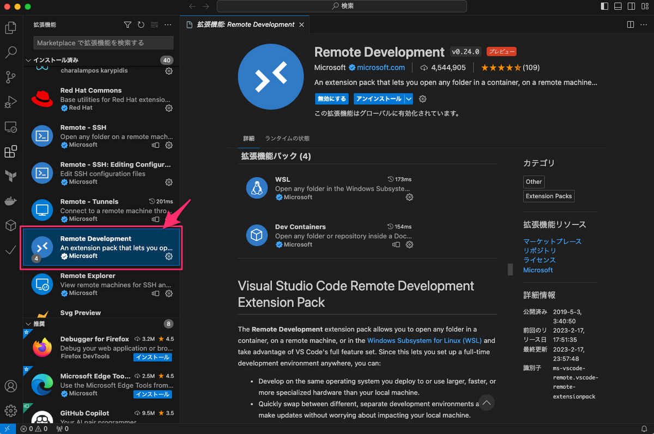Open manage gear for WSL pack item
Image resolution: width=654 pixels, height=434 pixels.
tap(410, 197)
